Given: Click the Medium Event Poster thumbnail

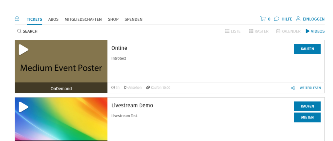Looking at the screenshot, I should (x=61, y=68).
